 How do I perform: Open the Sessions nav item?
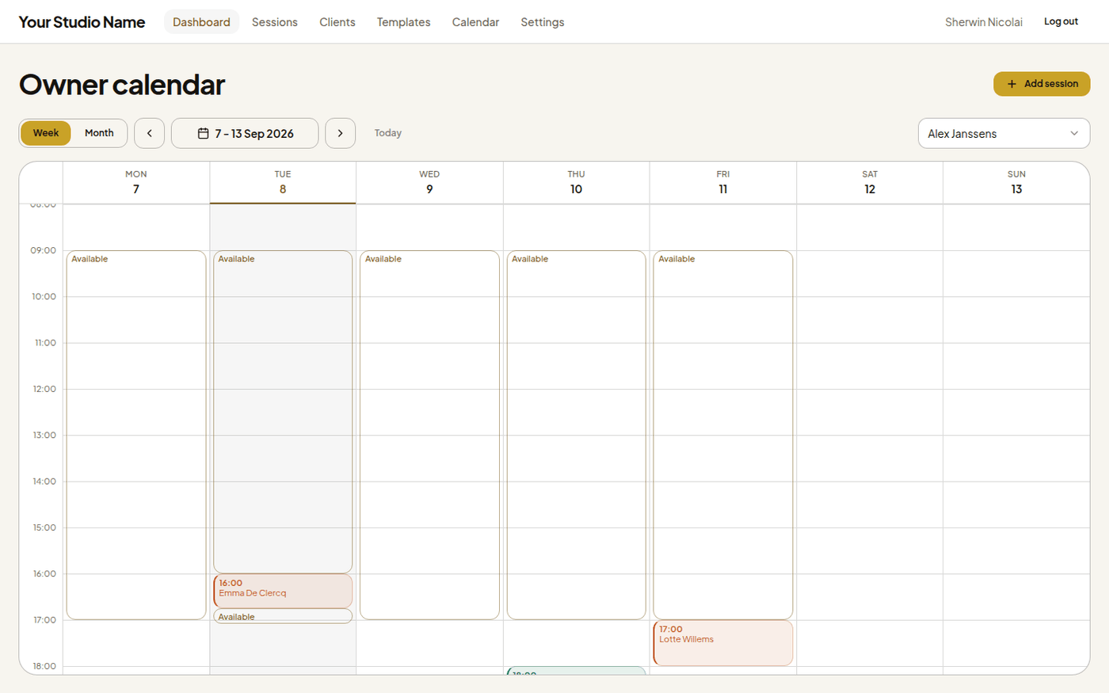pyautogui.click(x=275, y=22)
